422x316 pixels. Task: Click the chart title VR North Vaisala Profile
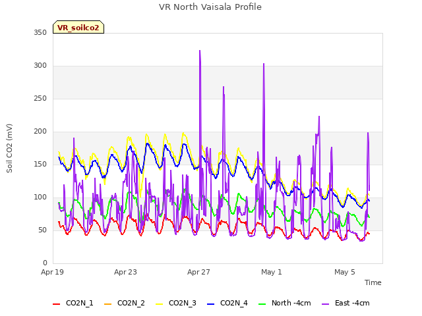click(x=210, y=7)
